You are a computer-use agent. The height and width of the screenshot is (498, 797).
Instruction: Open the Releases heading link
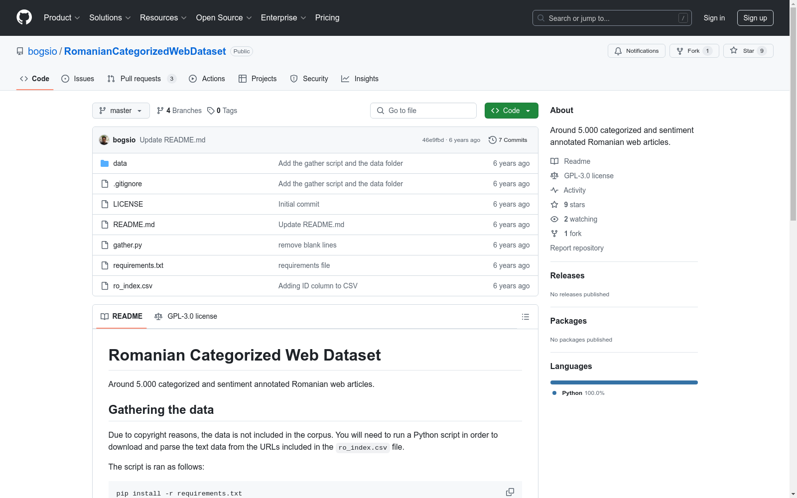[x=567, y=275]
